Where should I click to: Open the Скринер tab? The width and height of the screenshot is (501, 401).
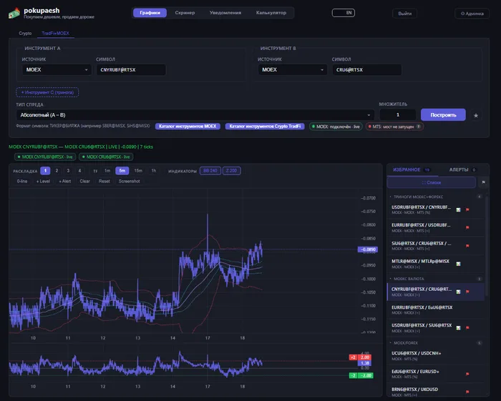pos(185,13)
